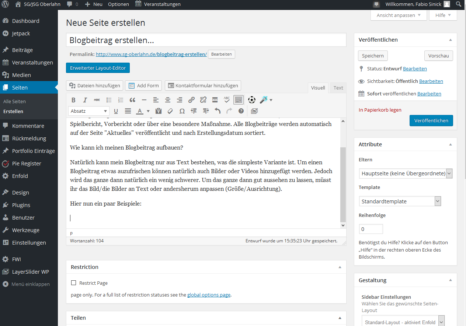
Task: Publish the page with Veröffentlichen
Action: (x=431, y=120)
